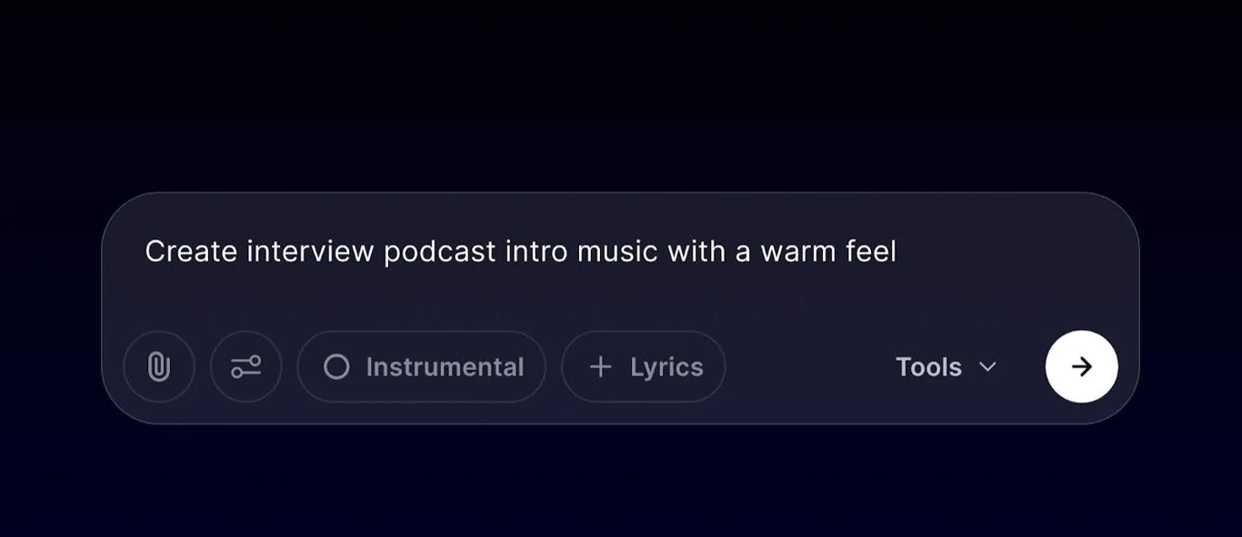
Task: Click the circle icon inside Instrumental
Action: pos(336,367)
